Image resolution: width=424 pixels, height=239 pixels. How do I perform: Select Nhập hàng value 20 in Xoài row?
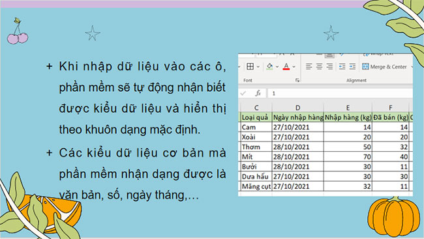click(x=348, y=137)
